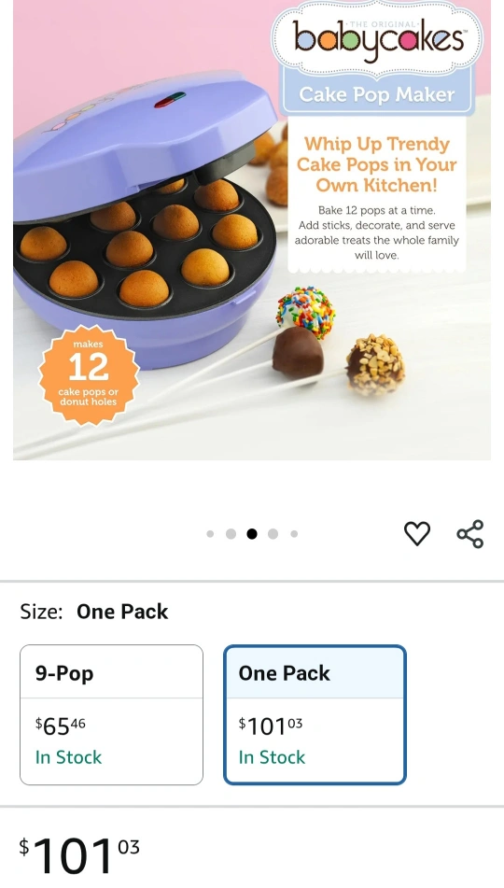504x888 pixels.
Task: Click 'In Stock' under 9-Pop
Action: coord(68,757)
